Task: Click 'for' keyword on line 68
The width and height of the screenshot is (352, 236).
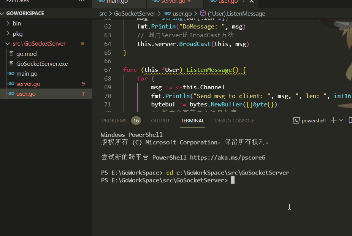Action: click(142, 79)
